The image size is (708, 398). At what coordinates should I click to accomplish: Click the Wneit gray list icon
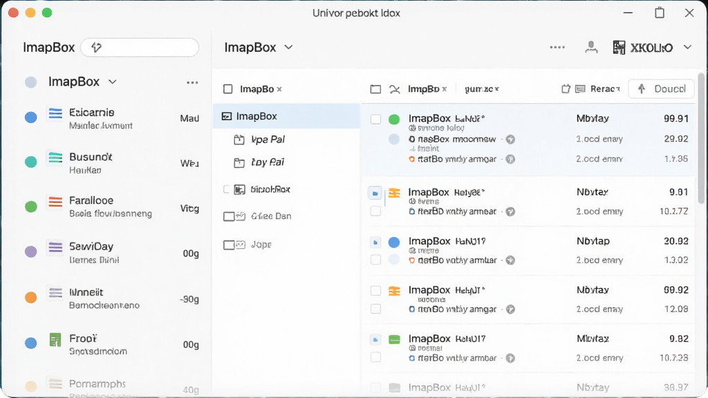point(55,293)
